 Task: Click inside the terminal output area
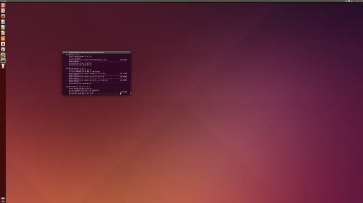[97, 74]
